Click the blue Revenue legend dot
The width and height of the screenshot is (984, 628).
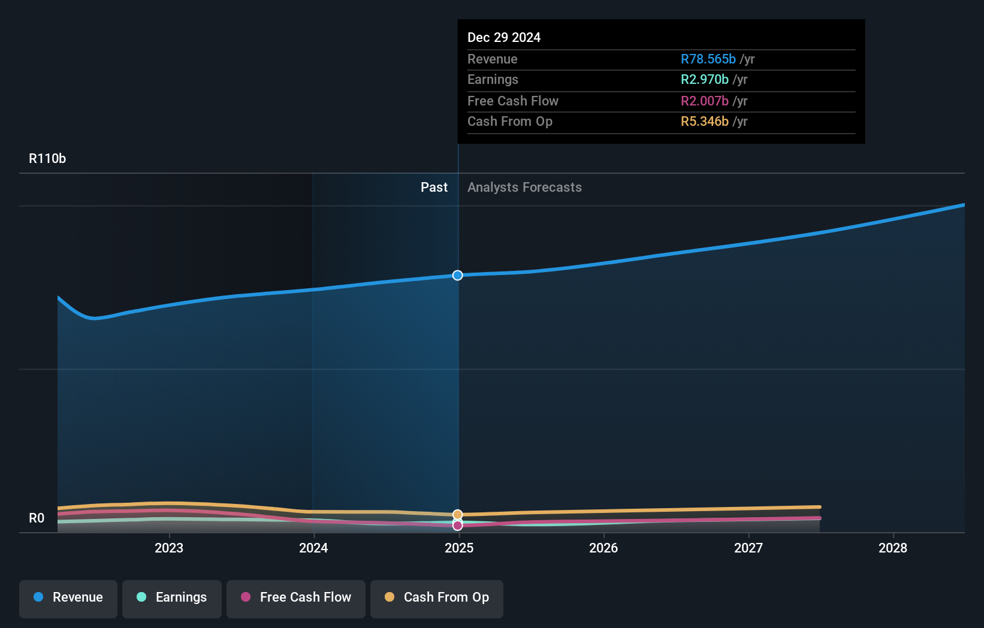tap(38, 597)
